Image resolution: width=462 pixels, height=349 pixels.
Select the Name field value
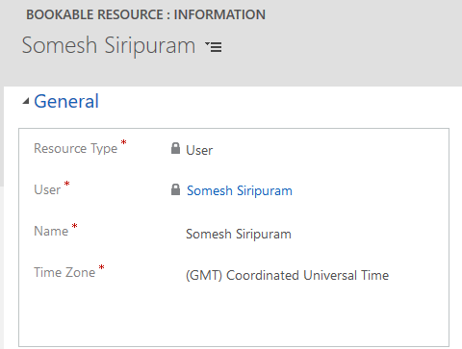tap(239, 234)
